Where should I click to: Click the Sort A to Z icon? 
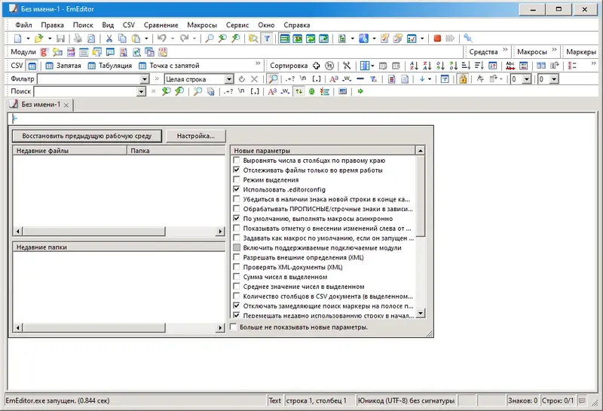tap(414, 66)
